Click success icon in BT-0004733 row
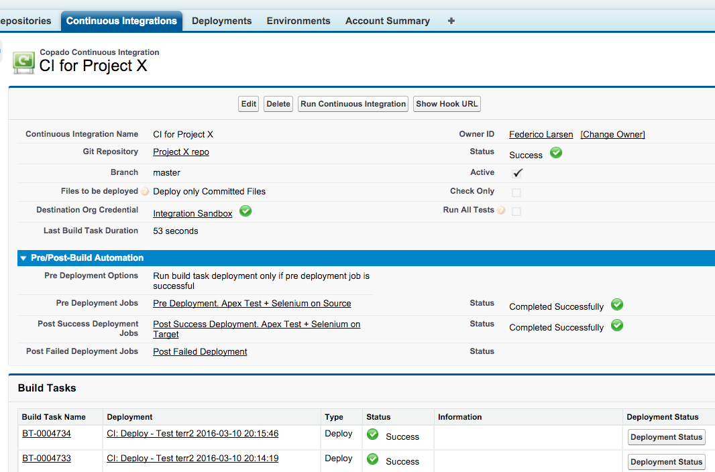Screen dimensions: 715x472 372,459
